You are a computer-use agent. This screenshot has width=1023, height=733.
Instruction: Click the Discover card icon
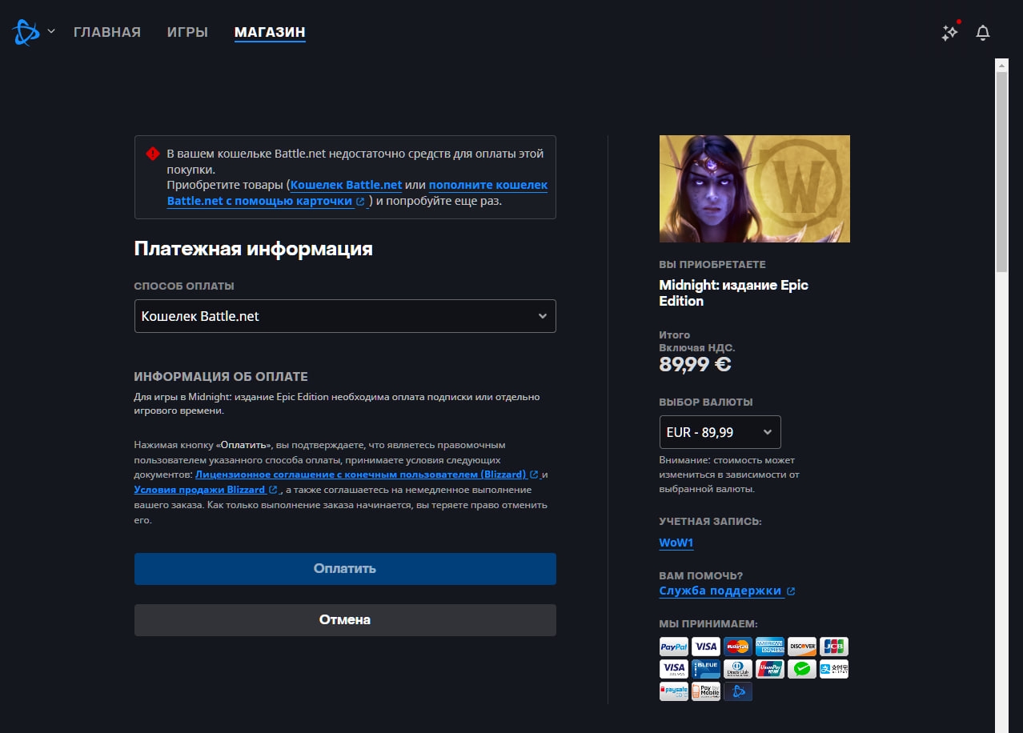[x=802, y=647]
